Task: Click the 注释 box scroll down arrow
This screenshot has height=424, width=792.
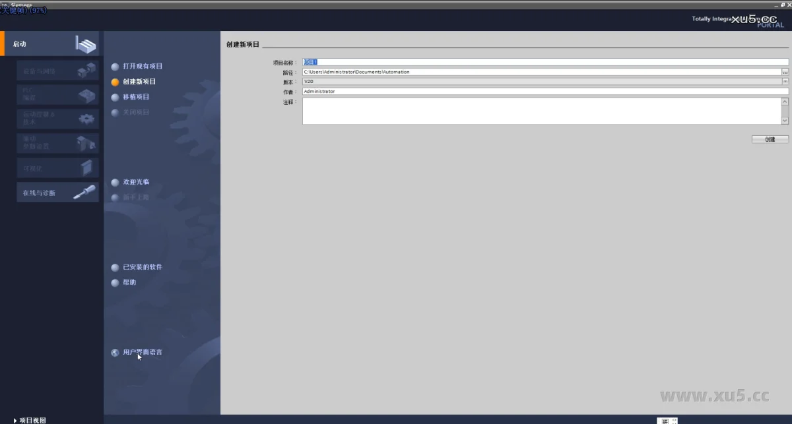Action: point(785,121)
